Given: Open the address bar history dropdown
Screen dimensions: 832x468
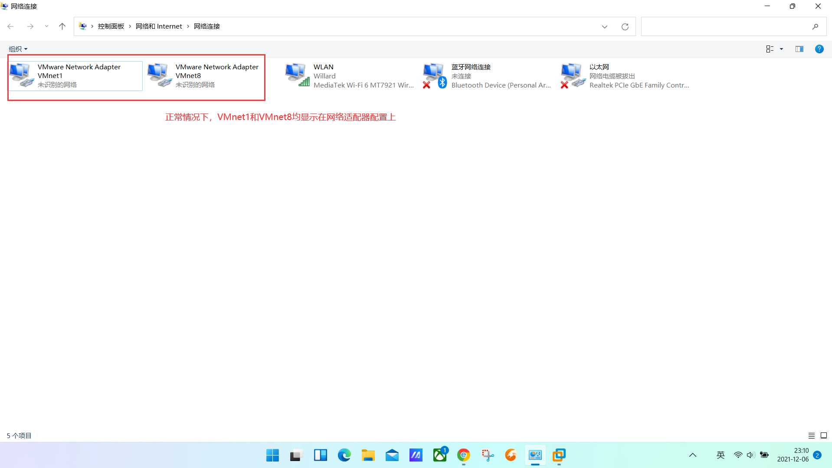Looking at the screenshot, I should pos(605,27).
